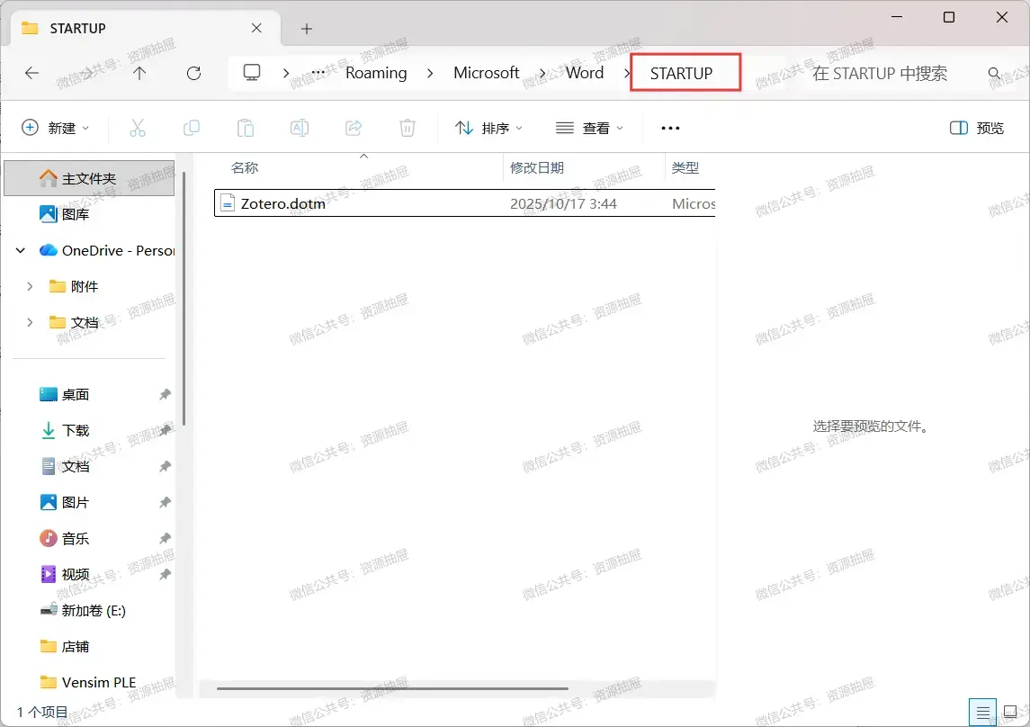Switch to large icons view in status bar
This screenshot has height=727, width=1030.
(1010, 712)
